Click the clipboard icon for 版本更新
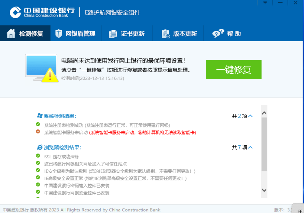The image size is (304, 213). click(x=165, y=34)
